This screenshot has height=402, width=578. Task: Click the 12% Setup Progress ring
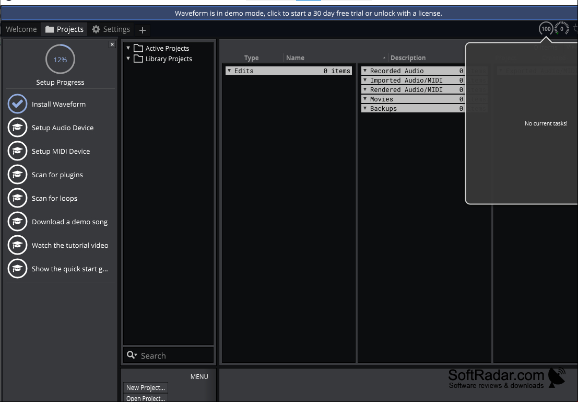(60, 59)
